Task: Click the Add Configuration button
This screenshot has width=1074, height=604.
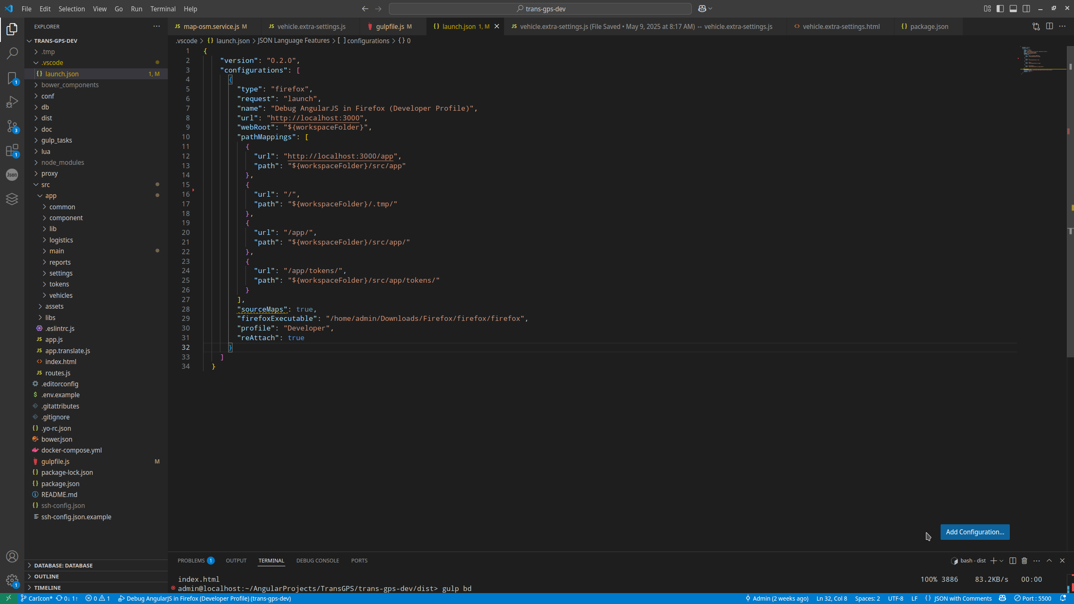Action: [974, 531]
